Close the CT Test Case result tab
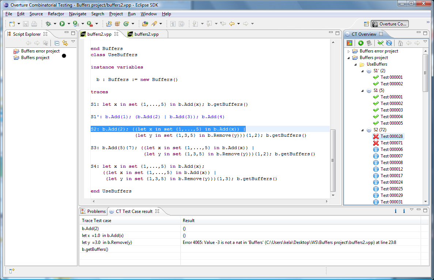The width and height of the screenshot is (434, 280). click(x=157, y=211)
